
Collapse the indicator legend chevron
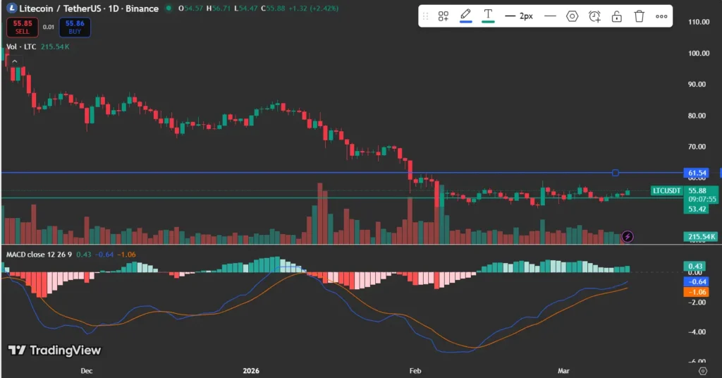[x=15, y=61]
